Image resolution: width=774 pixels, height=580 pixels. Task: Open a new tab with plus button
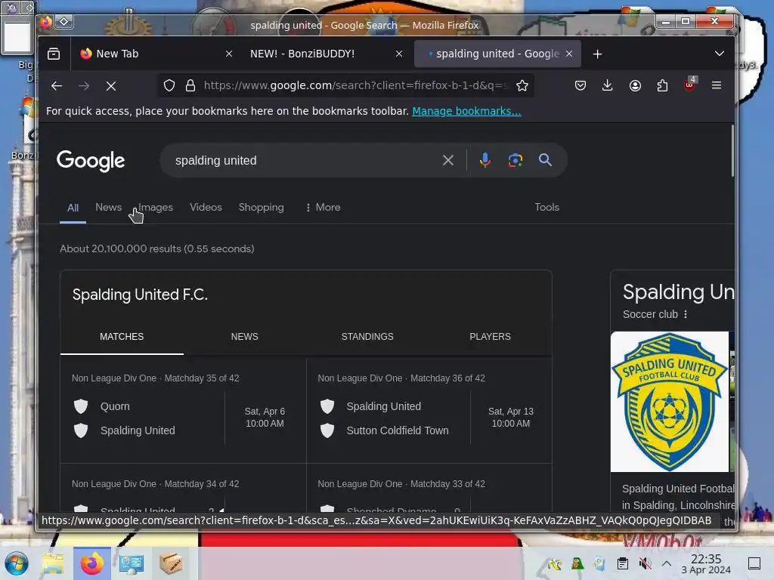click(x=597, y=54)
